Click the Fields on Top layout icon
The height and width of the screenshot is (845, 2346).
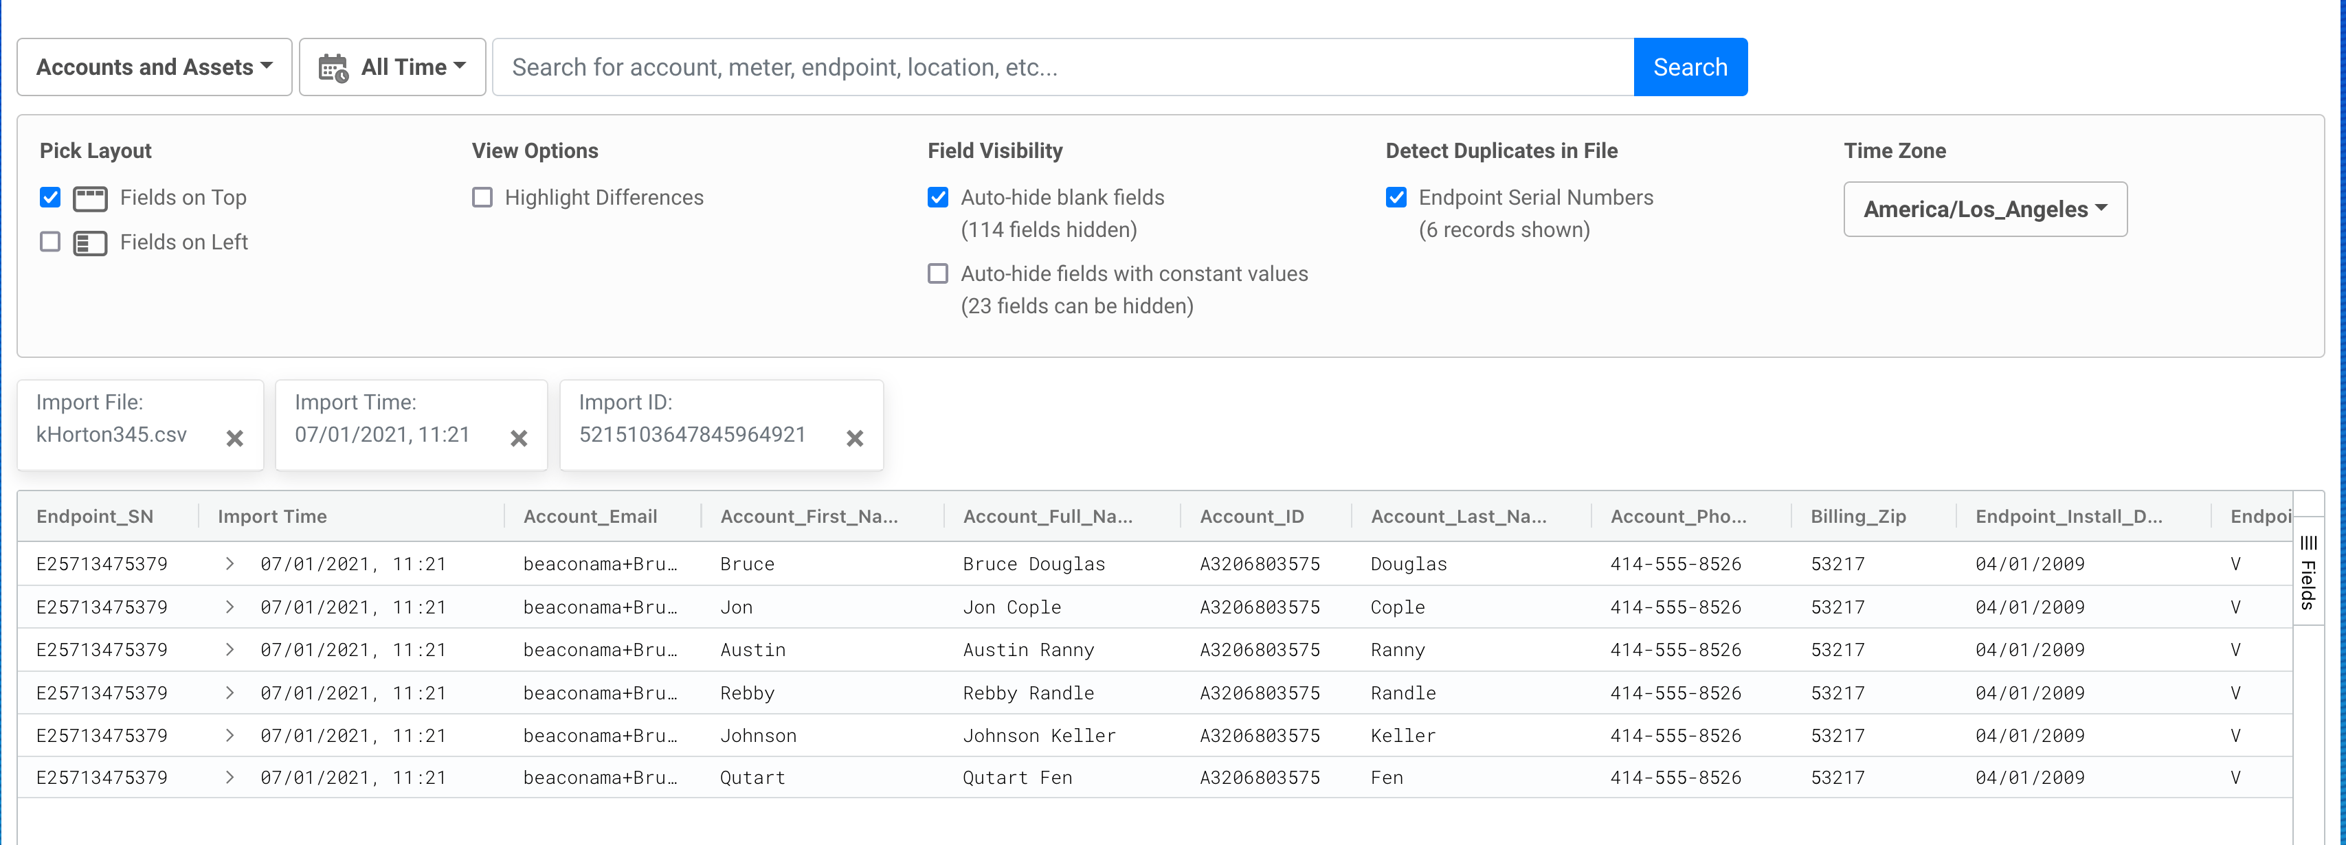click(90, 199)
